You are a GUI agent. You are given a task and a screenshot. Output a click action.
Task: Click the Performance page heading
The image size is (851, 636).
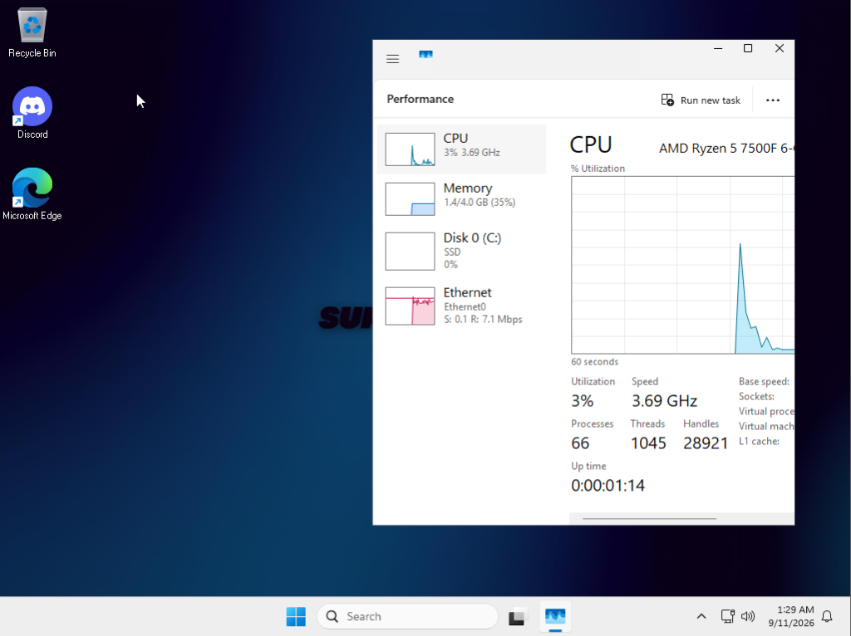[420, 100]
